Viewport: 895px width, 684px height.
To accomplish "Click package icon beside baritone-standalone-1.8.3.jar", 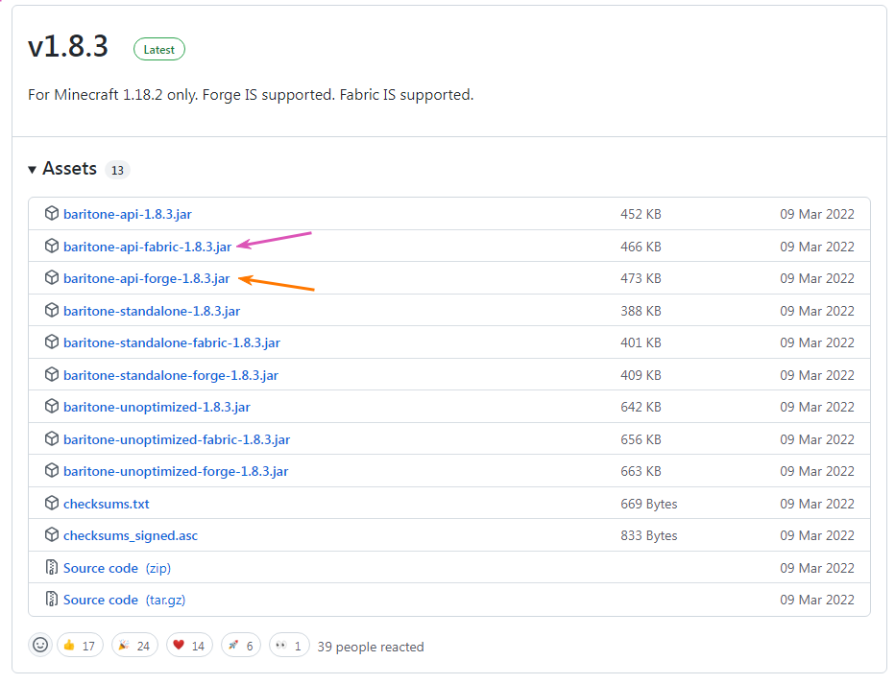I will pos(51,311).
